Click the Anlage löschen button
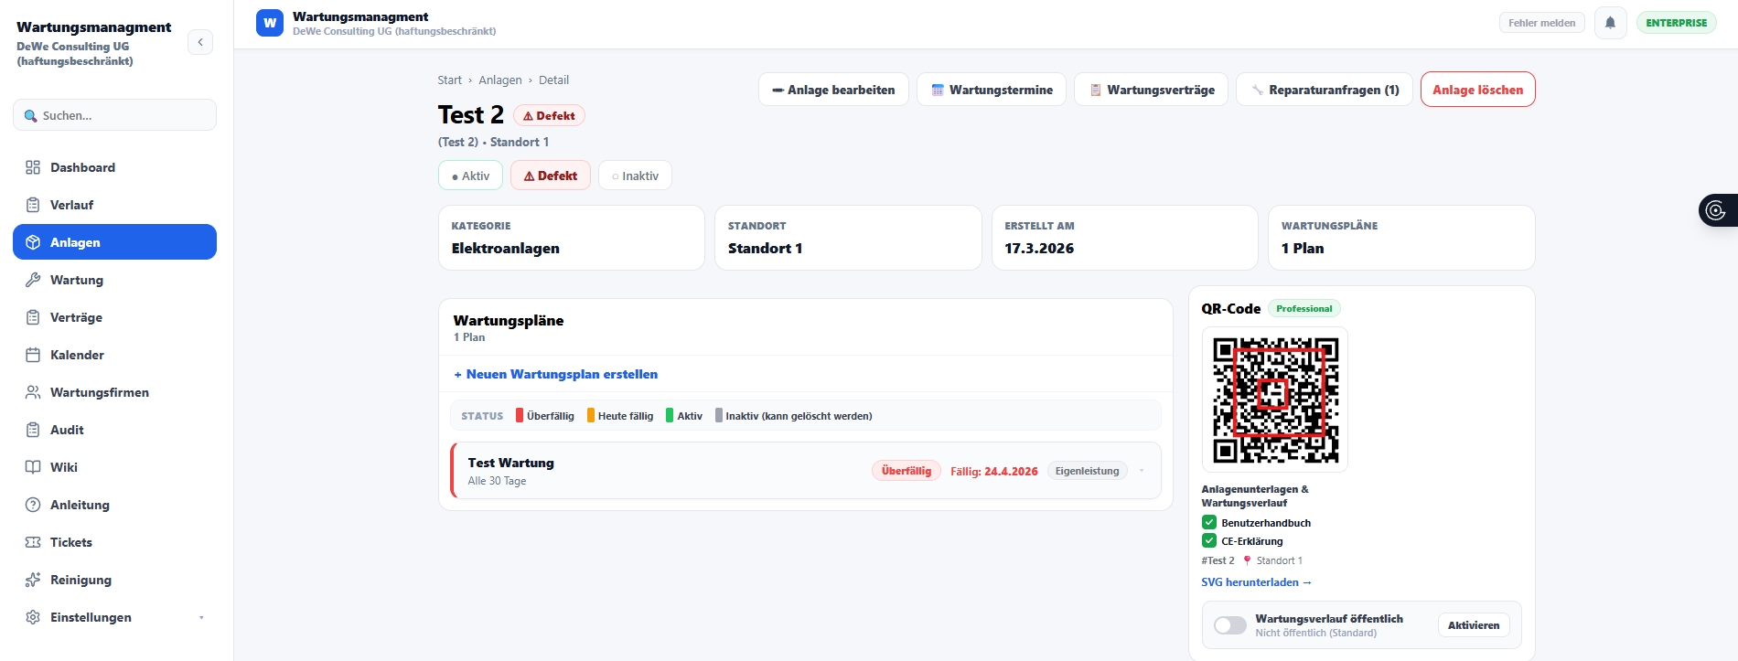The image size is (1738, 661). 1477,90
